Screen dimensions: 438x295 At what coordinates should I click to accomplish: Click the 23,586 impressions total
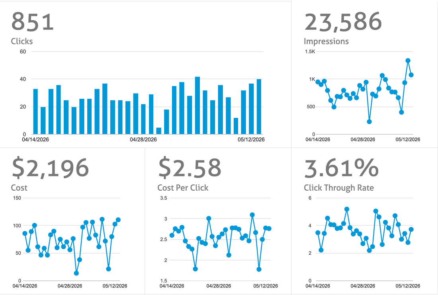pyautogui.click(x=343, y=22)
